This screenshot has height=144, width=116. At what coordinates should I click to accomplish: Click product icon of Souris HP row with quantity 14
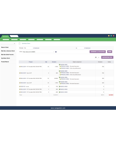point(20,83)
